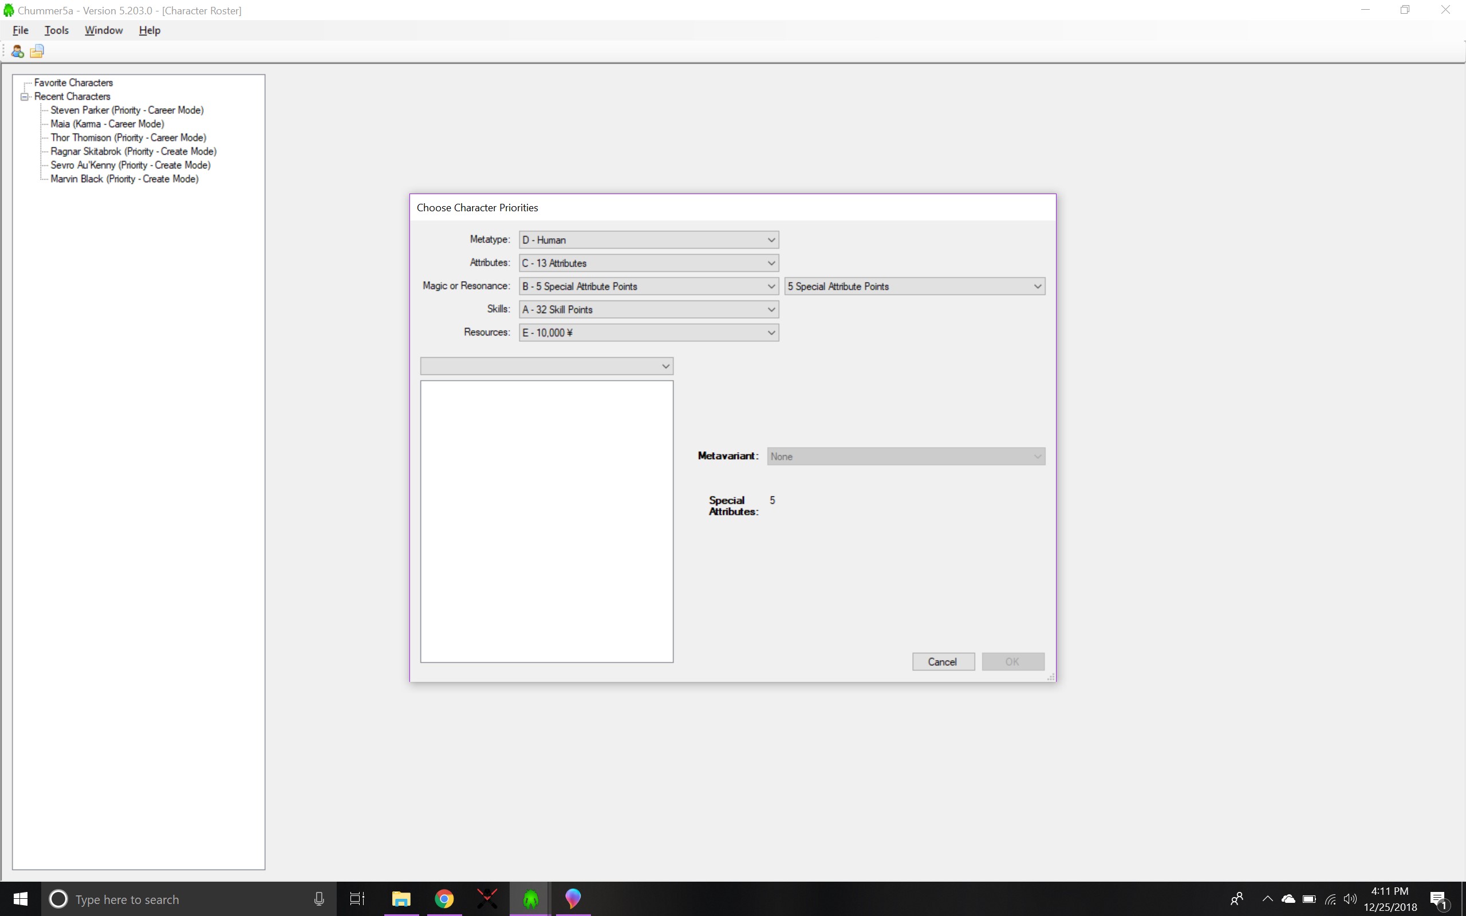This screenshot has width=1466, height=916.
Task: Open the Windows Start menu
Action: pos(20,899)
